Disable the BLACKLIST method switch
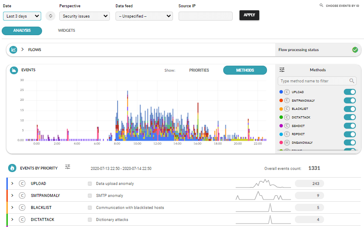Screen dimensions: 364x227 [x=349, y=109]
